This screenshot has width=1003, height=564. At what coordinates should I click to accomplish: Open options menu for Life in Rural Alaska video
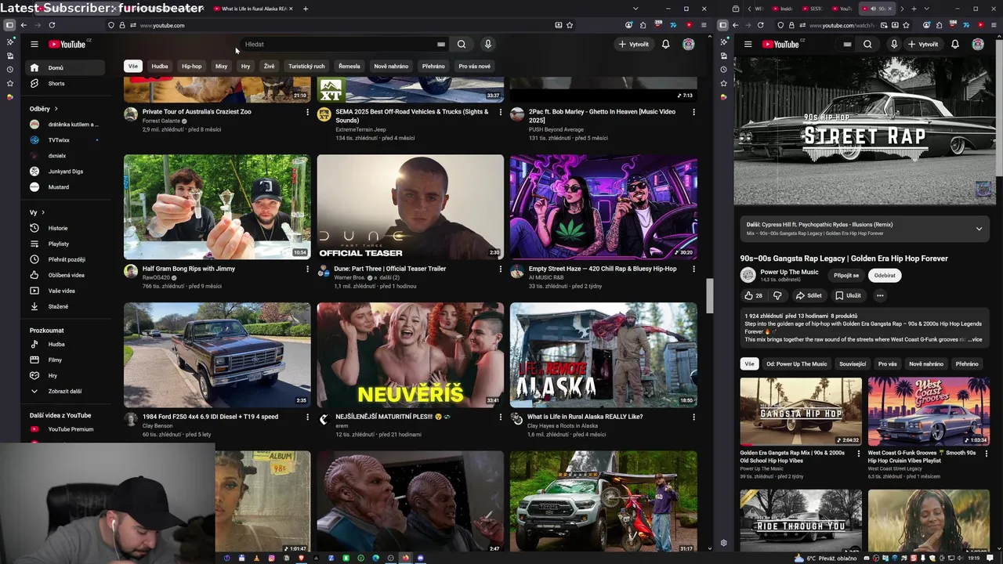pyautogui.click(x=693, y=417)
